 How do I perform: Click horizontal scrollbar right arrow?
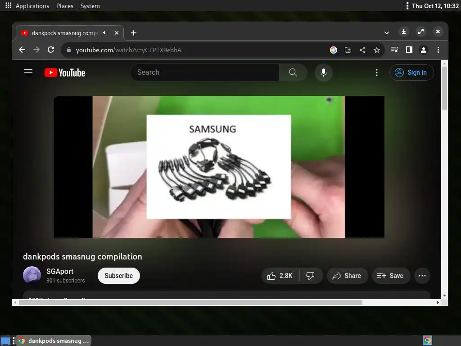[x=438, y=302]
